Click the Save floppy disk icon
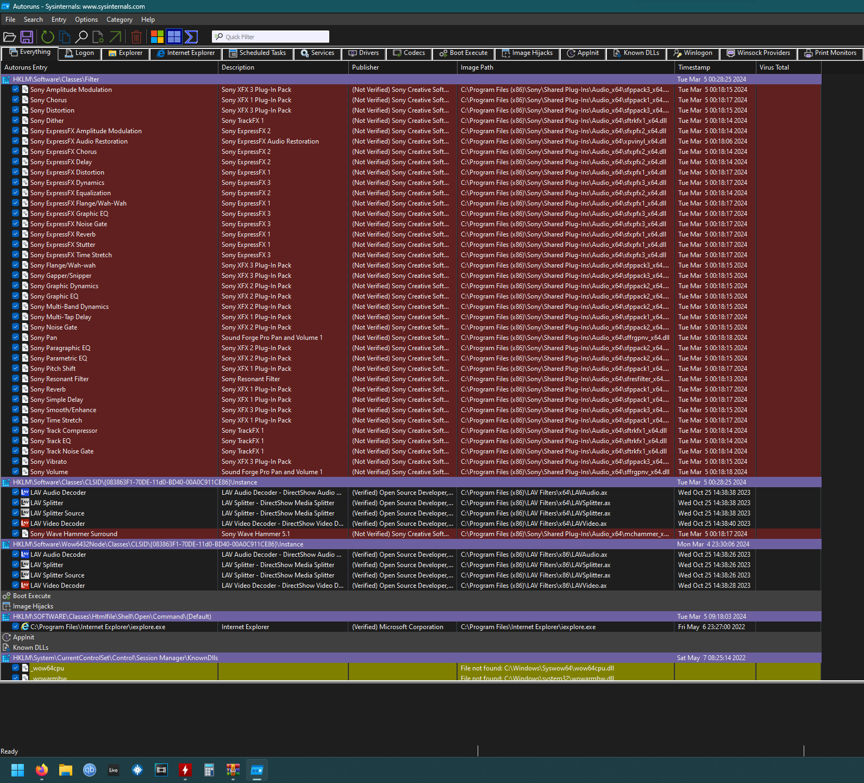Image resolution: width=864 pixels, height=783 pixels. pyautogui.click(x=27, y=37)
